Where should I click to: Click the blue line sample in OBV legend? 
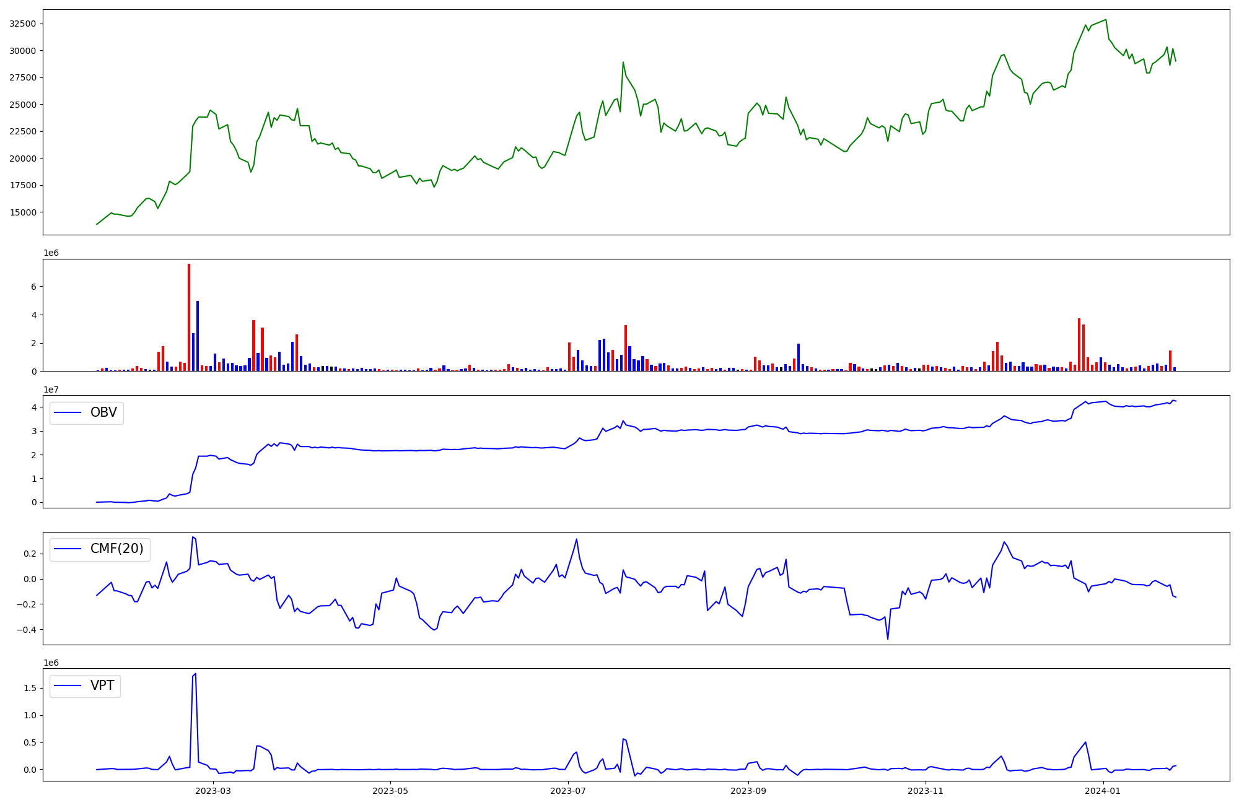click(68, 413)
